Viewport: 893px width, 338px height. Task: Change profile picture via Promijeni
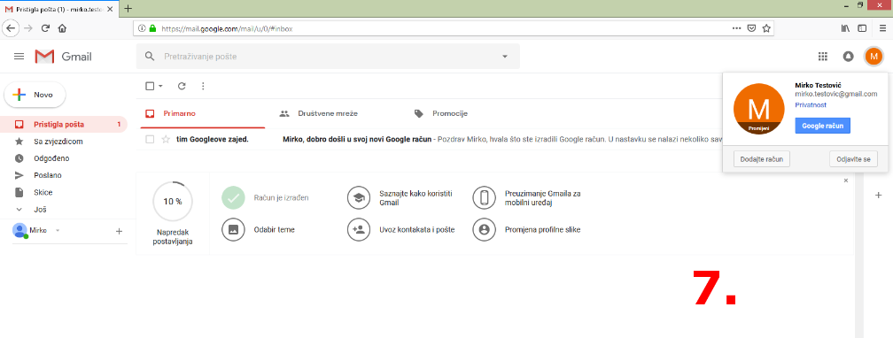tap(758, 128)
